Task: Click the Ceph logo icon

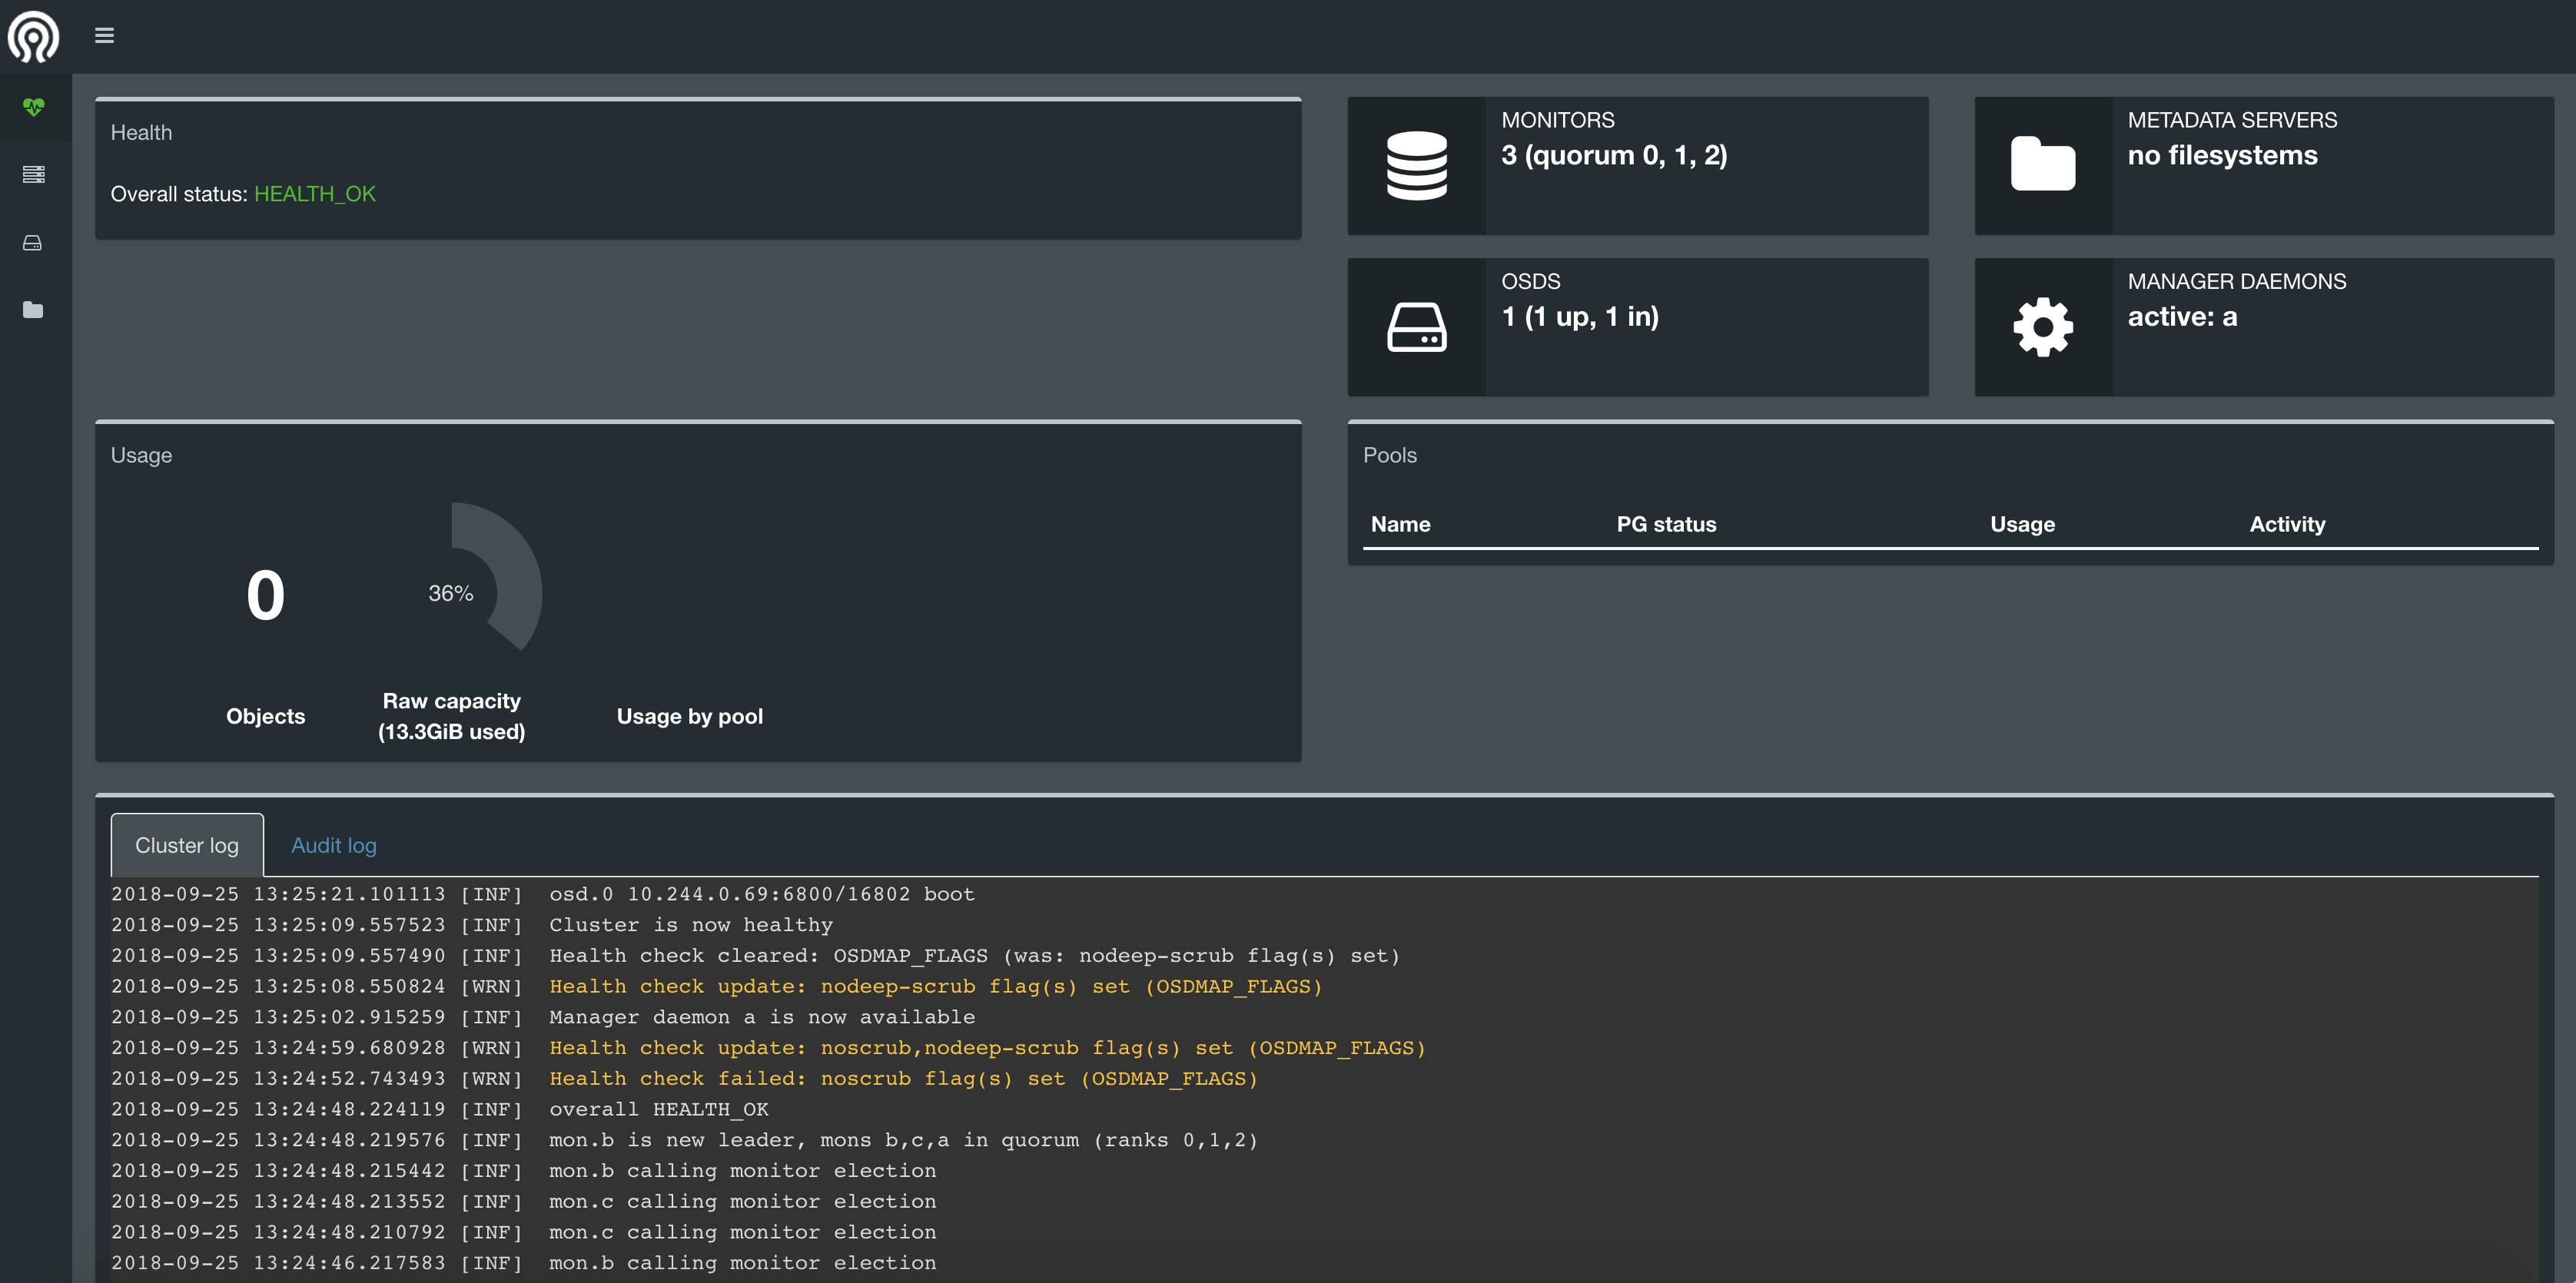Action: tap(33, 37)
